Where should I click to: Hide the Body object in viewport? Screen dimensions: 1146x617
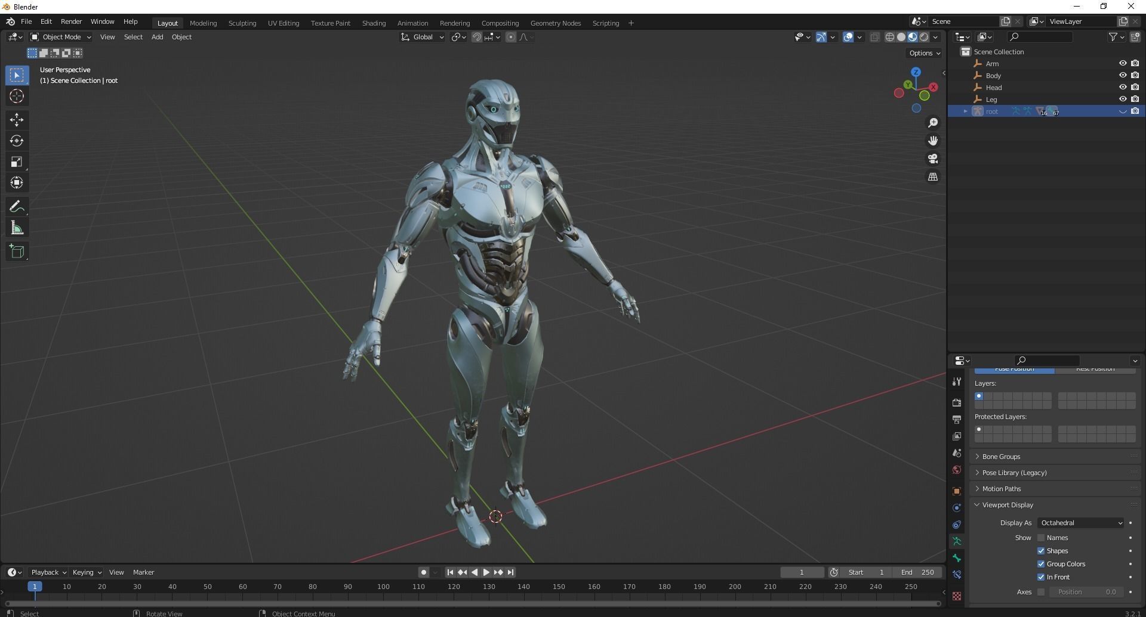[1122, 75]
